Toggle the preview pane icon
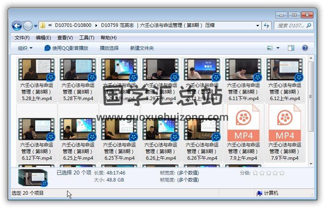Screen dimensions: 325x208 [x=291, y=48]
